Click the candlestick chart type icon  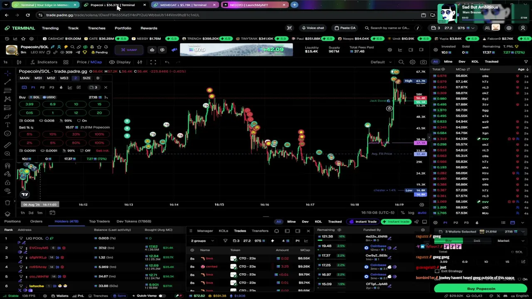[x=19, y=62]
